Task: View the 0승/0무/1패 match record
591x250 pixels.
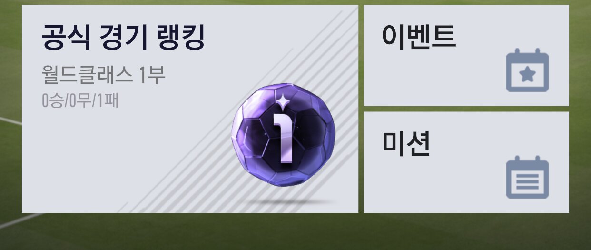Action: [x=80, y=101]
